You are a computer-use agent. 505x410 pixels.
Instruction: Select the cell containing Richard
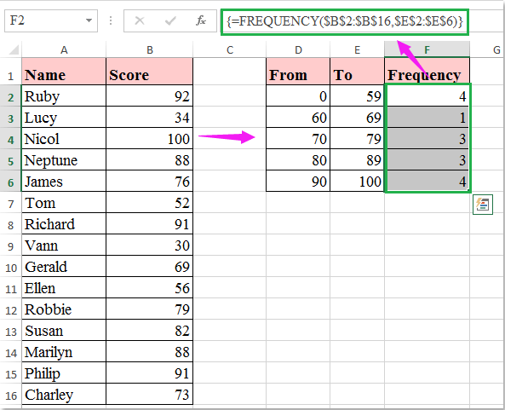click(64, 223)
